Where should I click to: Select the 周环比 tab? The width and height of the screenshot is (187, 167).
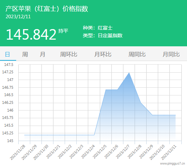[69, 54]
